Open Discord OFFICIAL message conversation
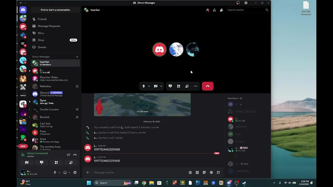Screen dimensions: 333x187 tap(55, 94)
